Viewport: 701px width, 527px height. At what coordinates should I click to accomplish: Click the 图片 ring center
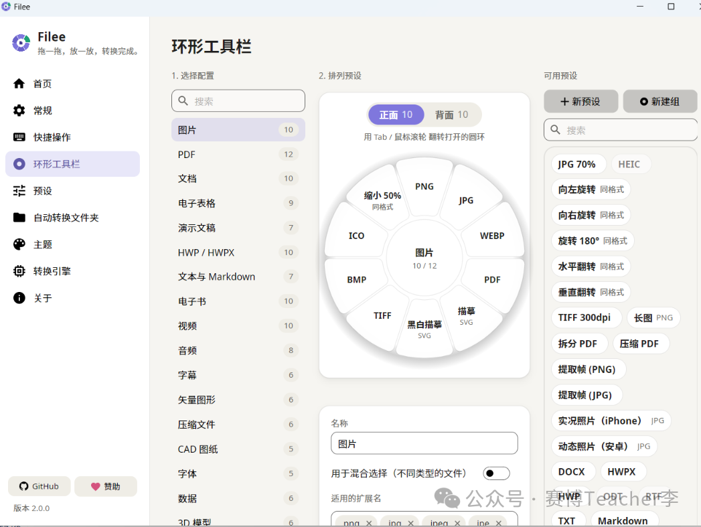click(424, 258)
